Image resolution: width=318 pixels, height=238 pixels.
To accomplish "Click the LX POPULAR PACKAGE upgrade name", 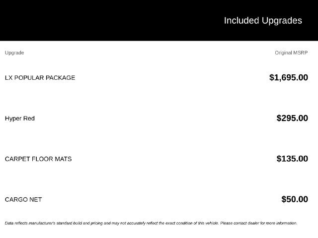I will pyautogui.click(x=40, y=78).
